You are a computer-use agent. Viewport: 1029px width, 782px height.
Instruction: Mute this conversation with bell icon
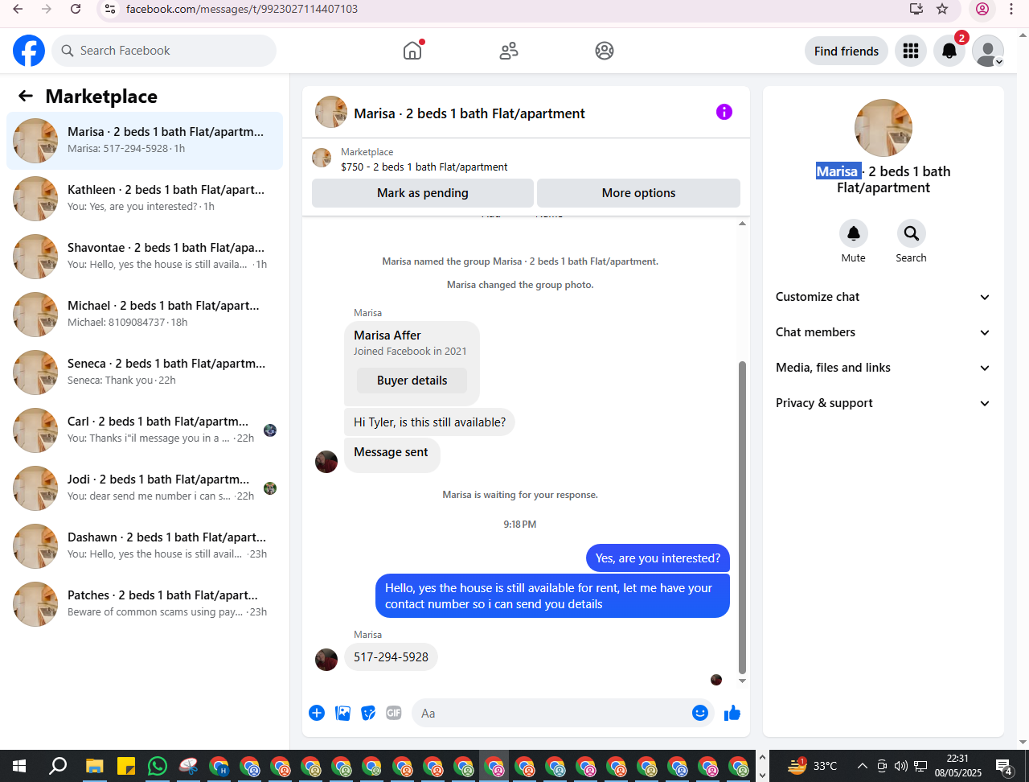[x=854, y=233]
